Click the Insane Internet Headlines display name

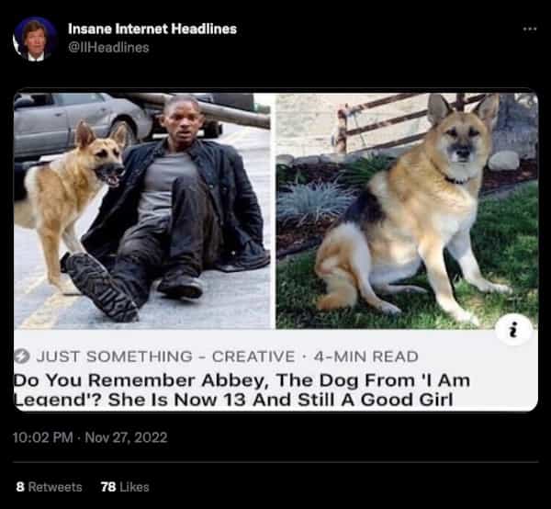pyautogui.click(x=152, y=28)
